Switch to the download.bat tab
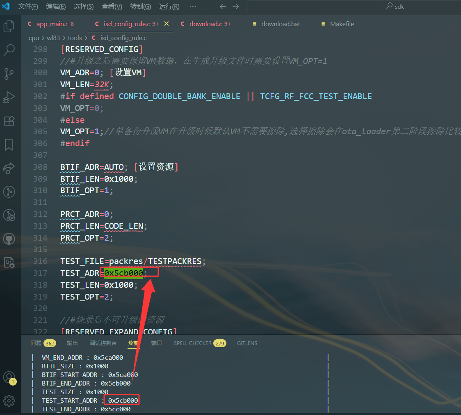The image size is (461, 415). pyautogui.click(x=276, y=24)
